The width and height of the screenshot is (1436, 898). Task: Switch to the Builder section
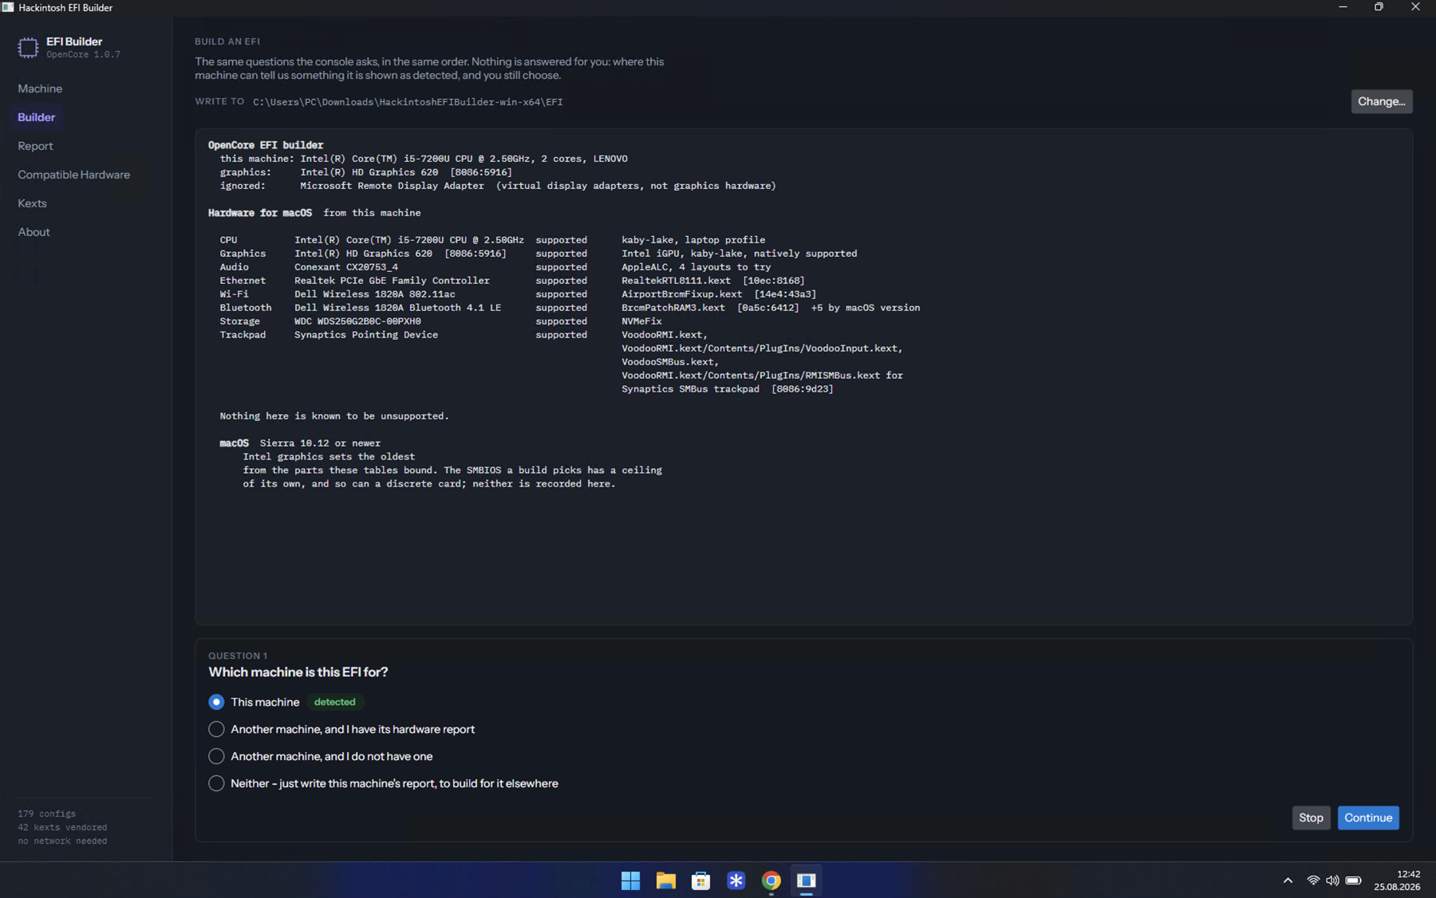37,117
